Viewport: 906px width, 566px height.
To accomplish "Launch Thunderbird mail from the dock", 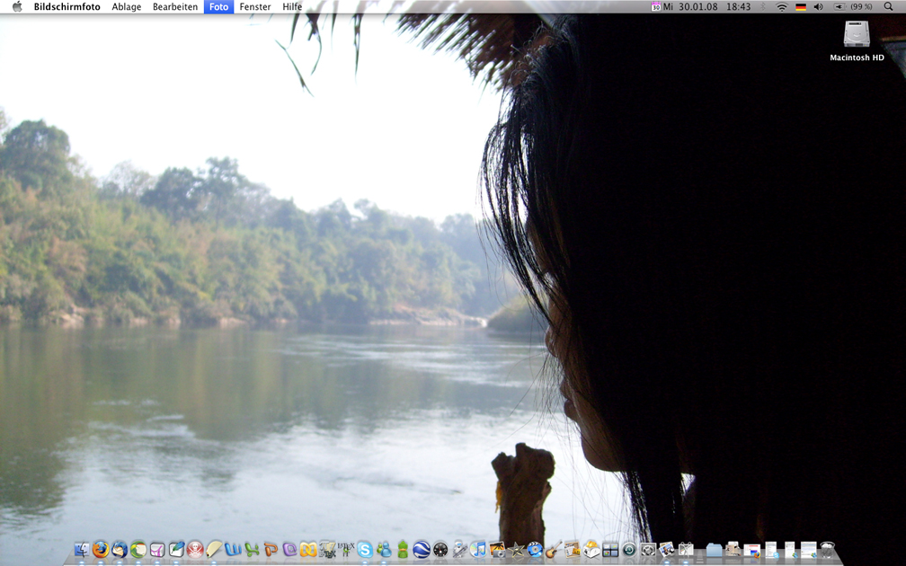I will tap(119, 550).
